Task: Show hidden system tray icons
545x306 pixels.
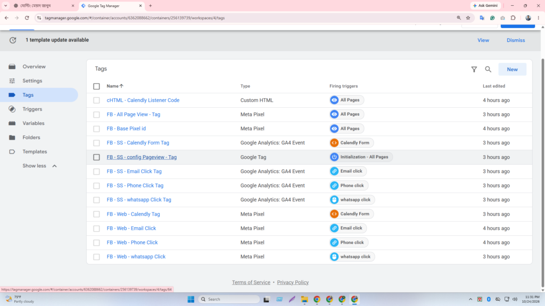Action: pos(470,299)
